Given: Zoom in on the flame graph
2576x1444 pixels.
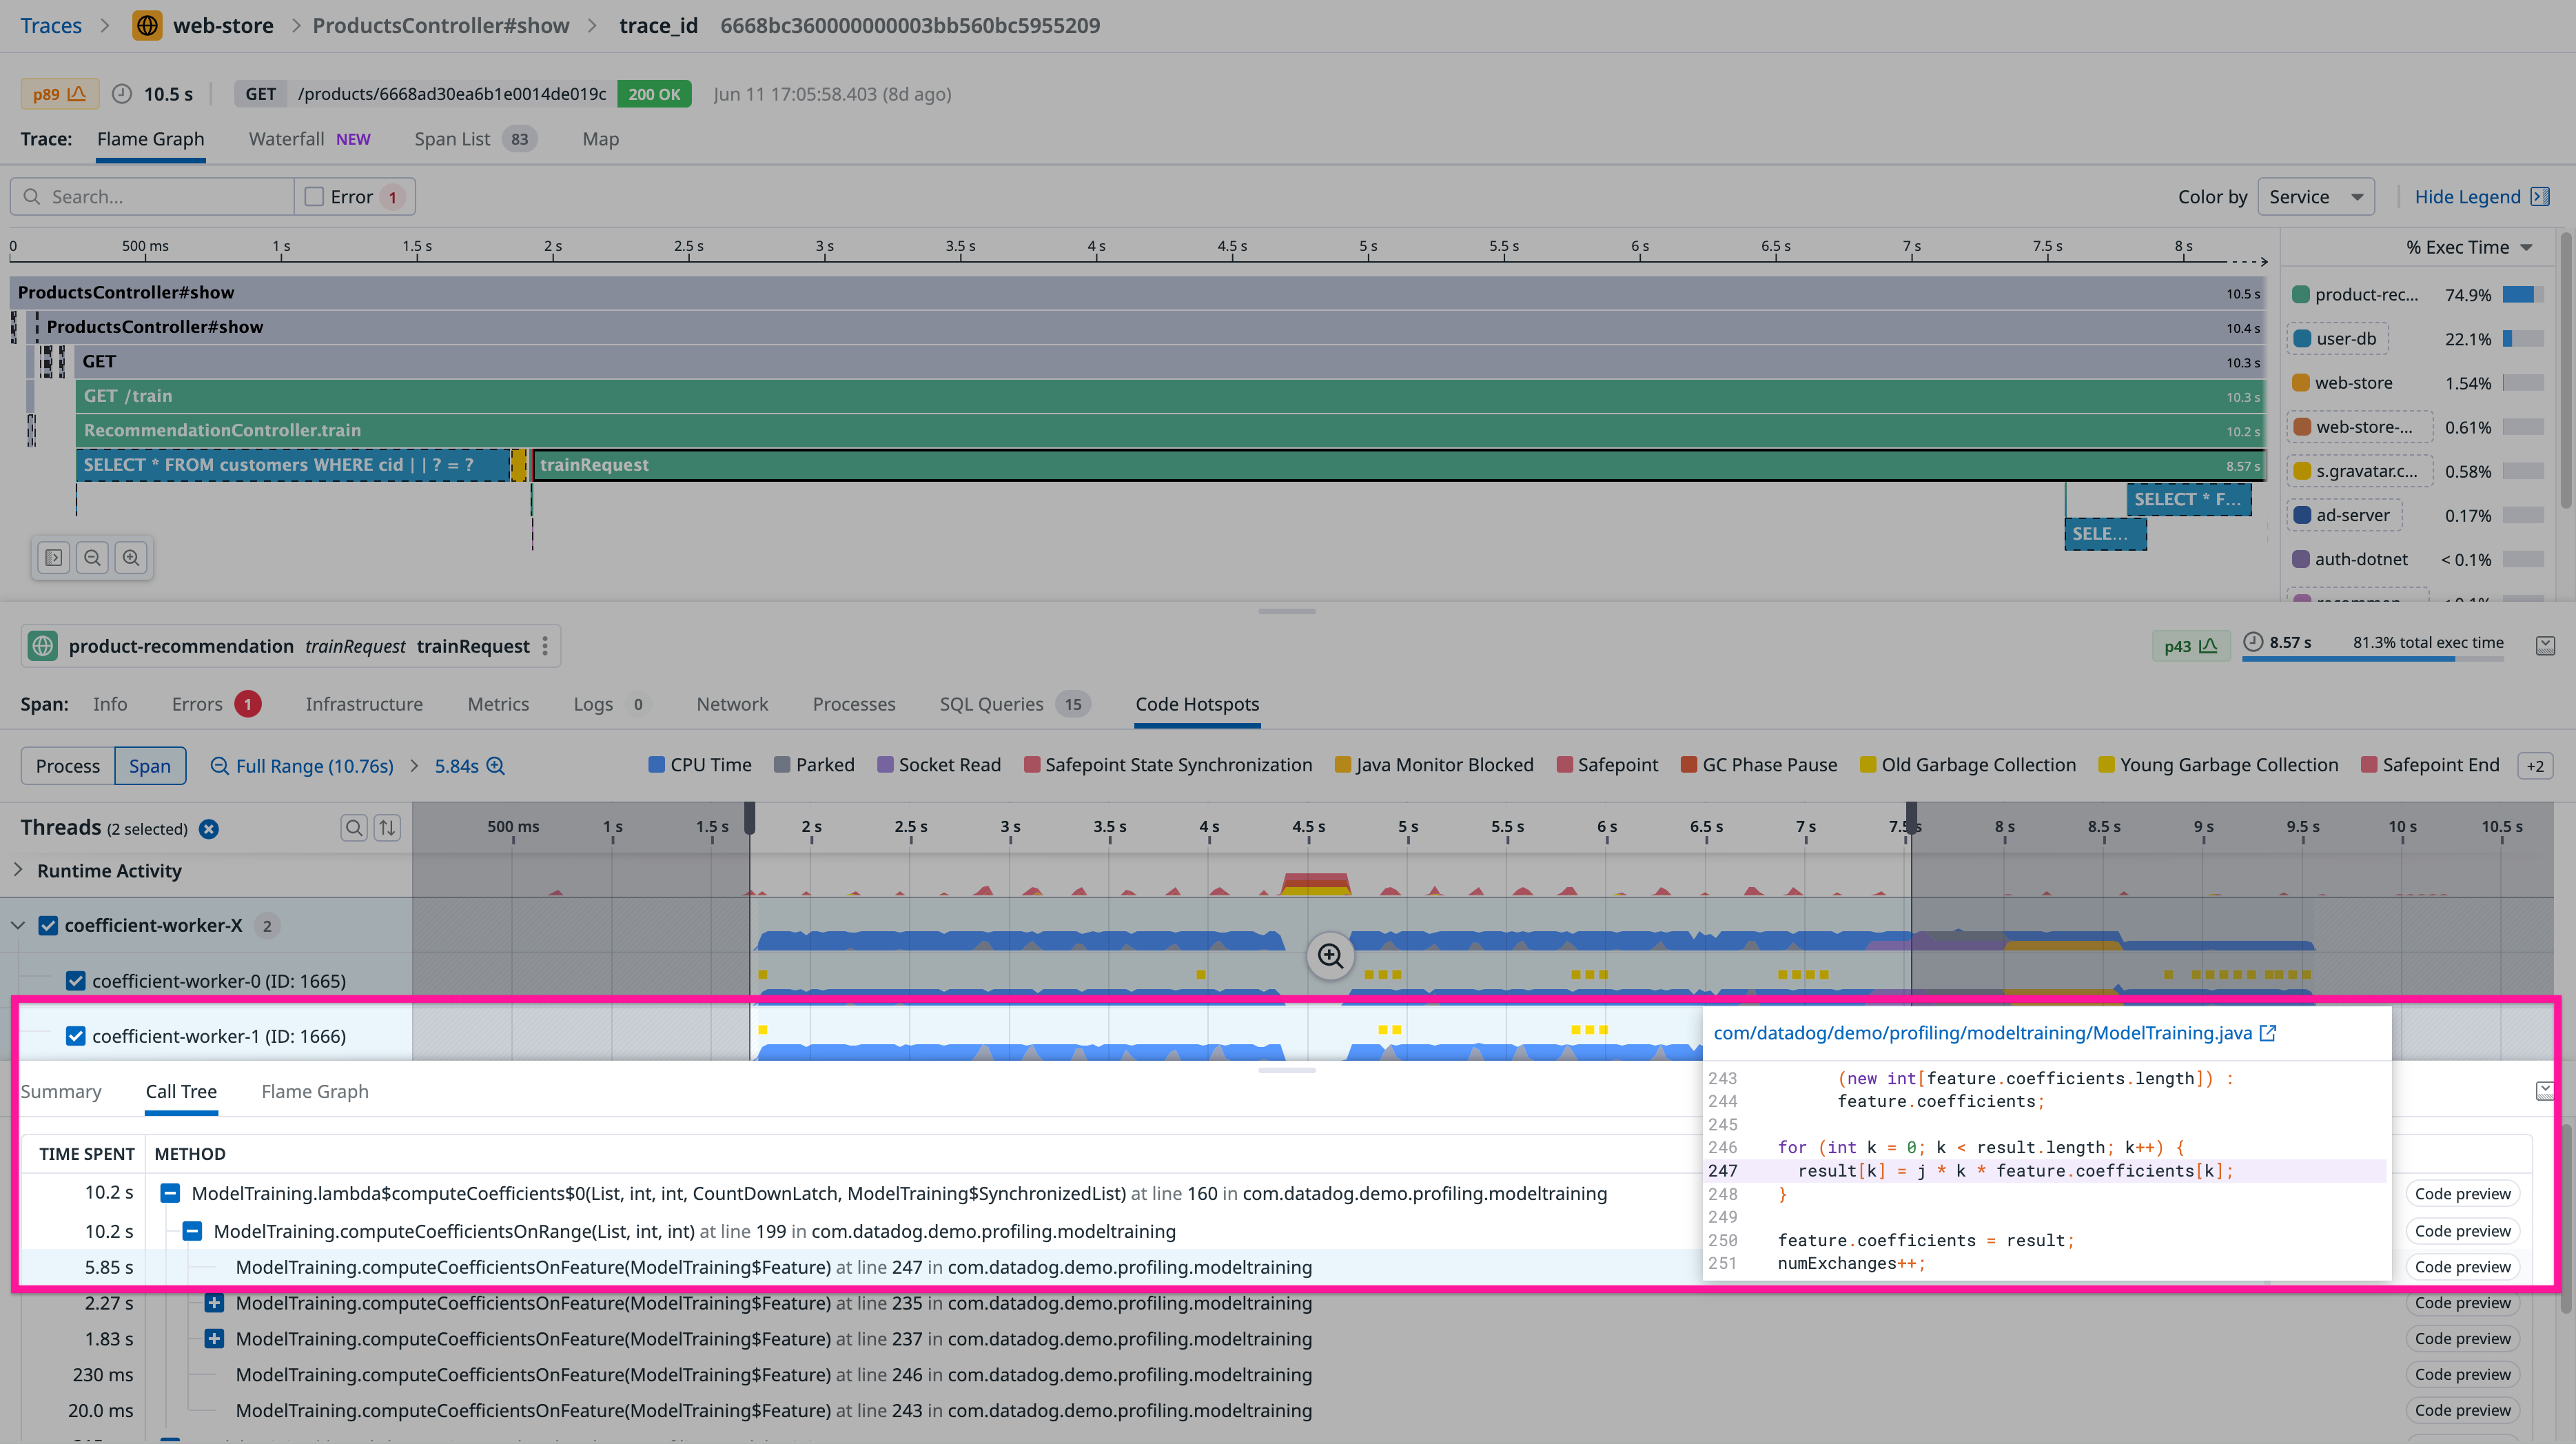Looking at the screenshot, I should [131, 557].
